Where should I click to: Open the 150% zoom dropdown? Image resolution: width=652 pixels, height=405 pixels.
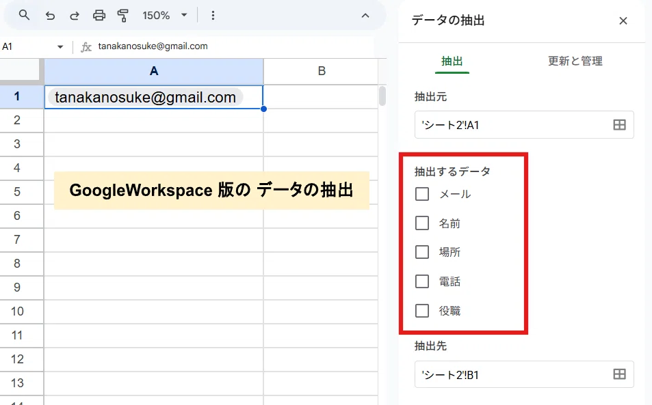click(184, 15)
